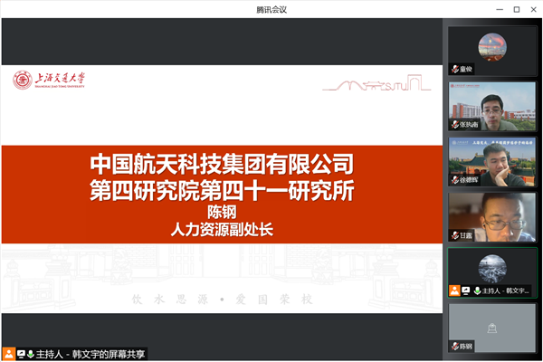Click the host avatar icon on share bar
The height and width of the screenshot is (362, 543).
(8, 354)
